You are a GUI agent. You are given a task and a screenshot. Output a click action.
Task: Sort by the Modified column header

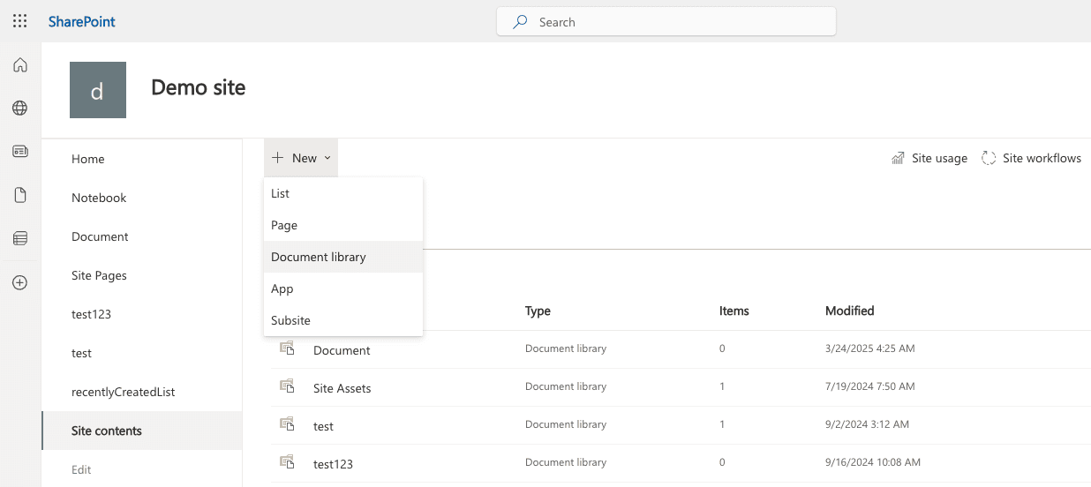(x=850, y=311)
